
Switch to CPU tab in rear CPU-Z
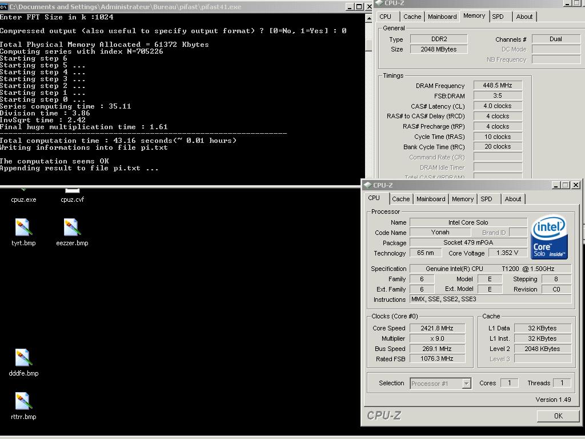(385, 17)
